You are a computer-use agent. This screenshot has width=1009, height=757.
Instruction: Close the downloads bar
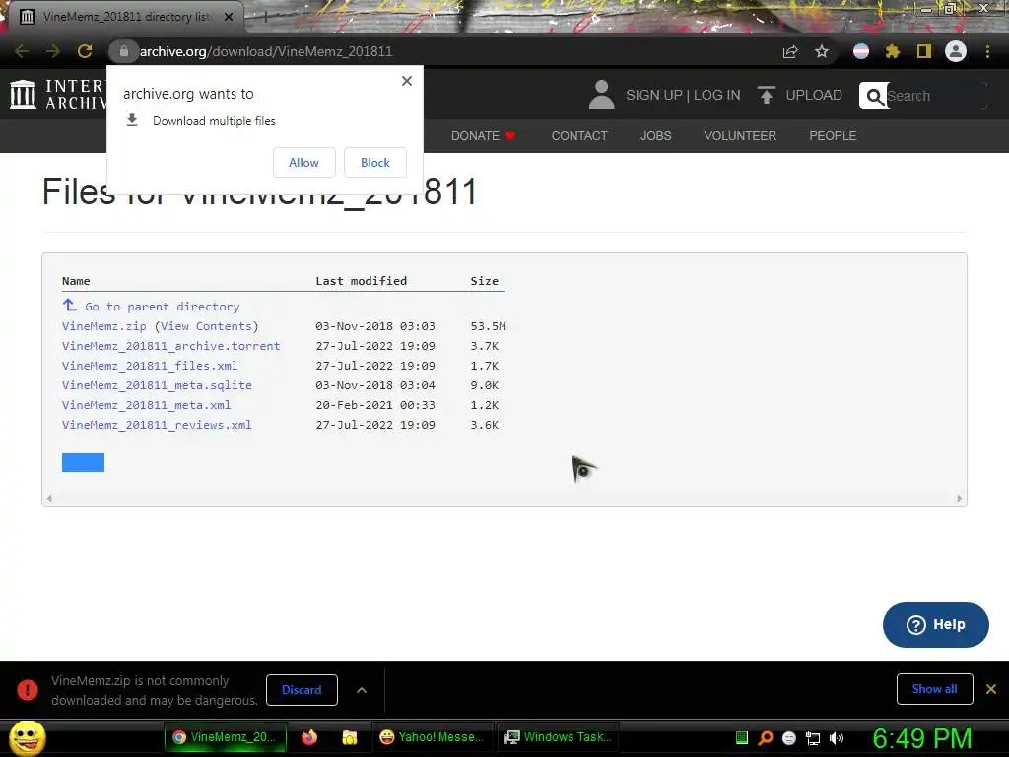pos(991,689)
